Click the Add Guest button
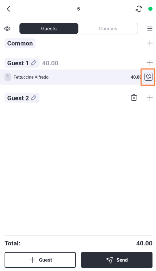Screen dimensions: 156x271 40,260
